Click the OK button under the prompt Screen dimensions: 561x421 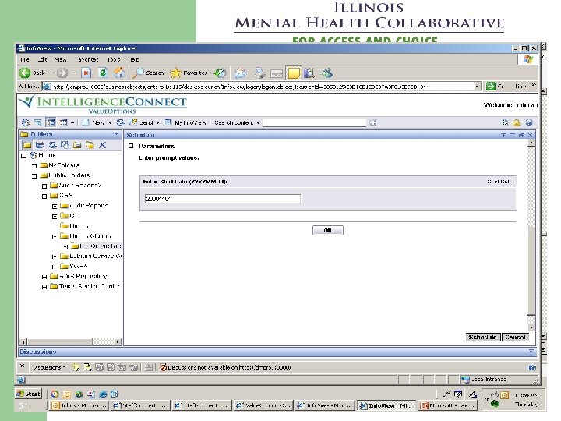pyautogui.click(x=328, y=230)
